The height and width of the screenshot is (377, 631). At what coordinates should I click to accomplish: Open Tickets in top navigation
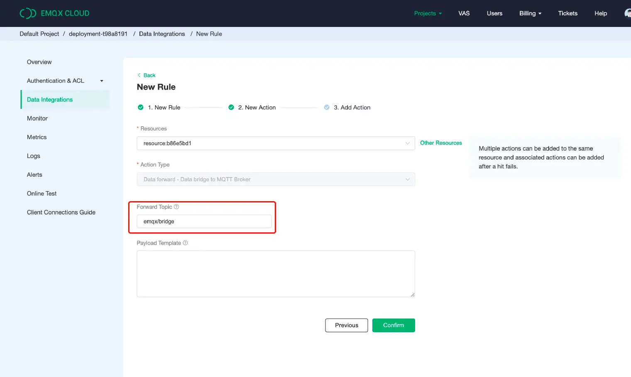click(567, 13)
